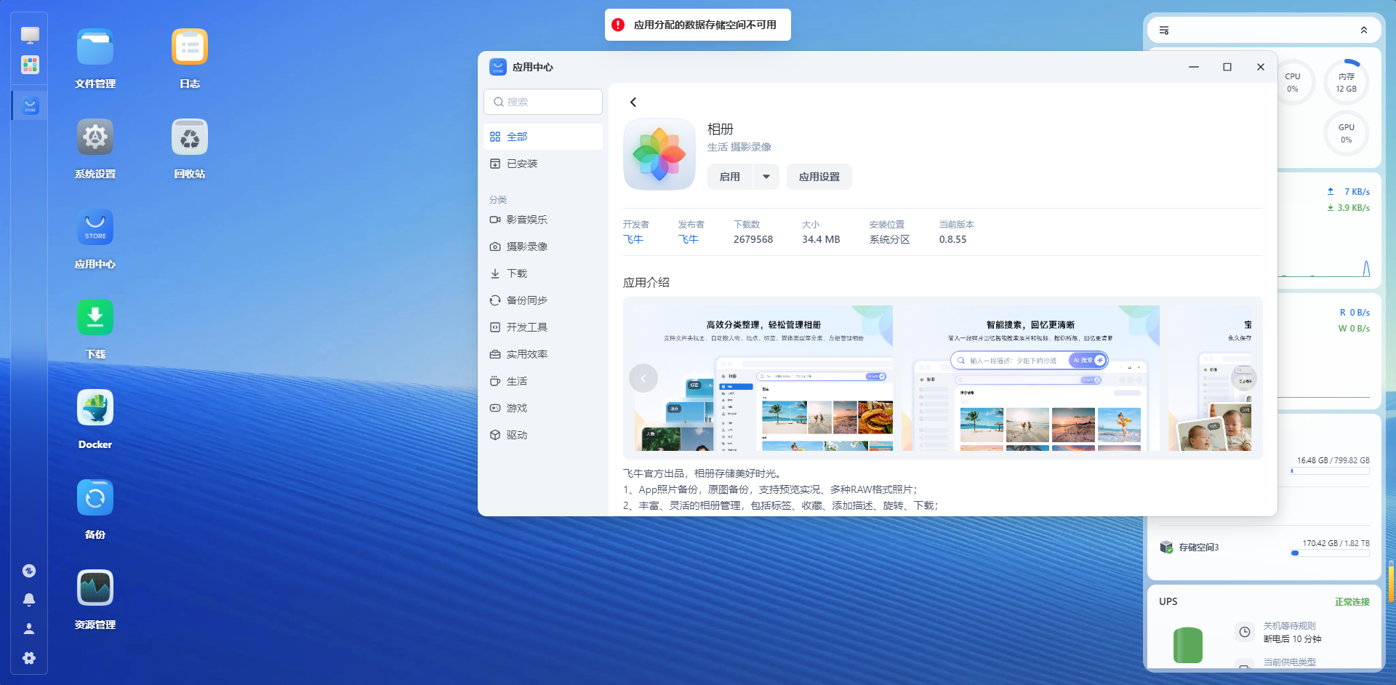Open the 备份 desktop icon
This screenshot has width=1396, height=685.
[x=95, y=497]
